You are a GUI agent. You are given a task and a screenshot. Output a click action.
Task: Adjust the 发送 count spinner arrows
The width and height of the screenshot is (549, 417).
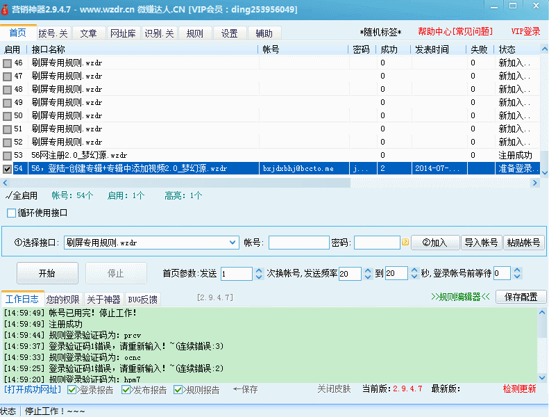[x=260, y=274]
